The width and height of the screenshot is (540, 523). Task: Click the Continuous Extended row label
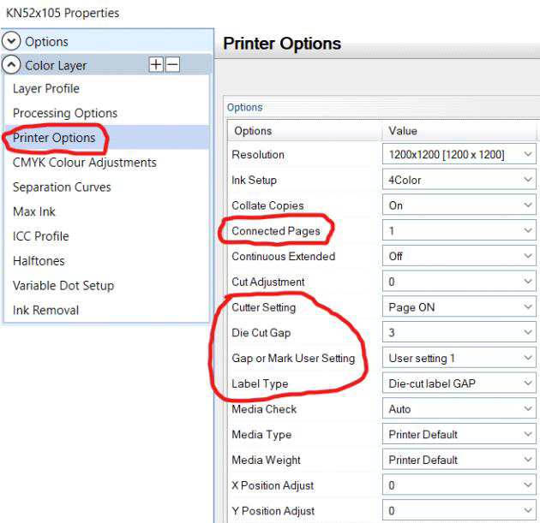coord(284,256)
